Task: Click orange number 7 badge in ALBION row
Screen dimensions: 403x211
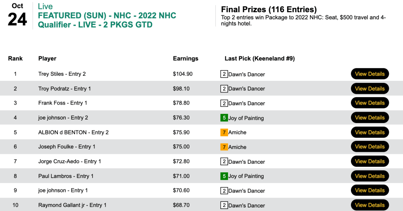Action: pos(224,133)
